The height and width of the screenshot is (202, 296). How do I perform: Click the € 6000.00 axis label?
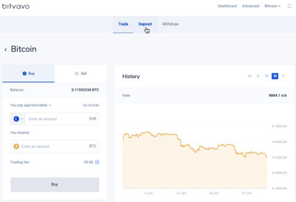coord(279,142)
